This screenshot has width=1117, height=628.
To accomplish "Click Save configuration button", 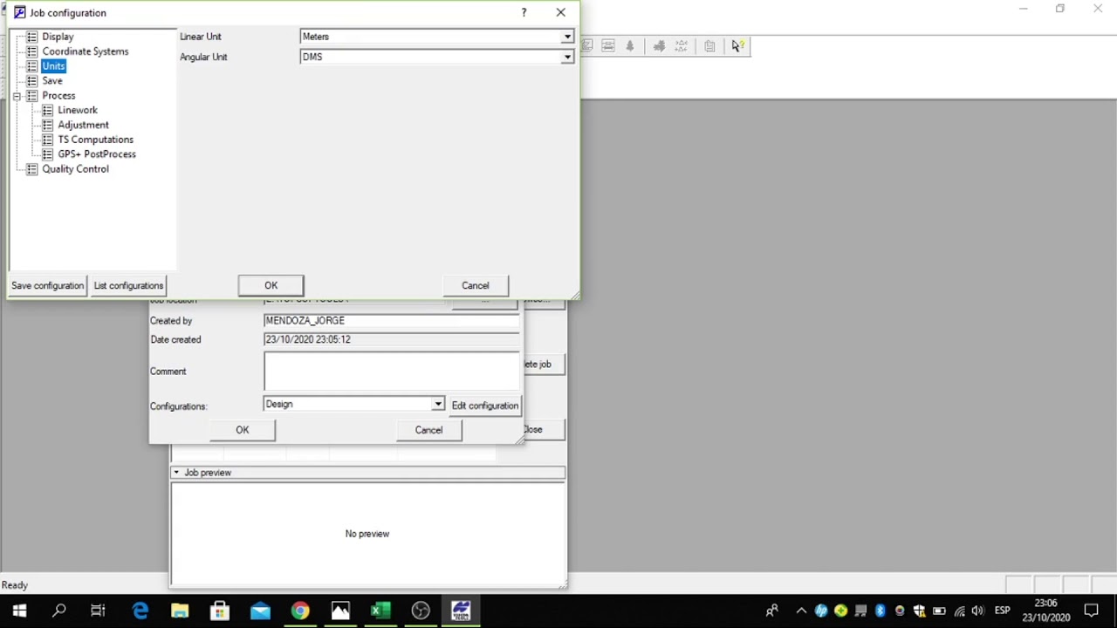I will (47, 285).
